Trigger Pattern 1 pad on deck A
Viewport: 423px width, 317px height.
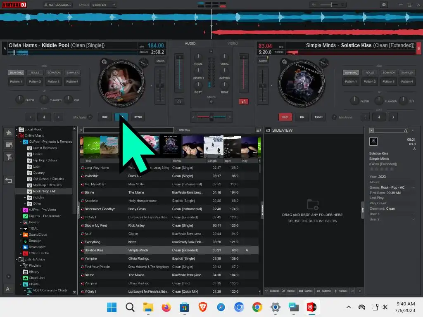[16, 81]
